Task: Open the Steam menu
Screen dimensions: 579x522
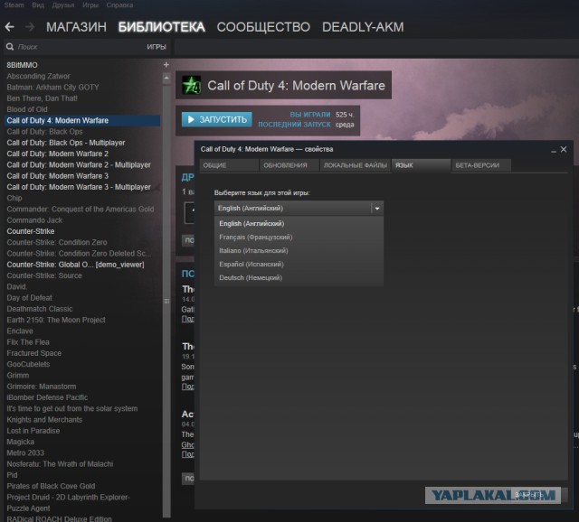Action: point(14,5)
